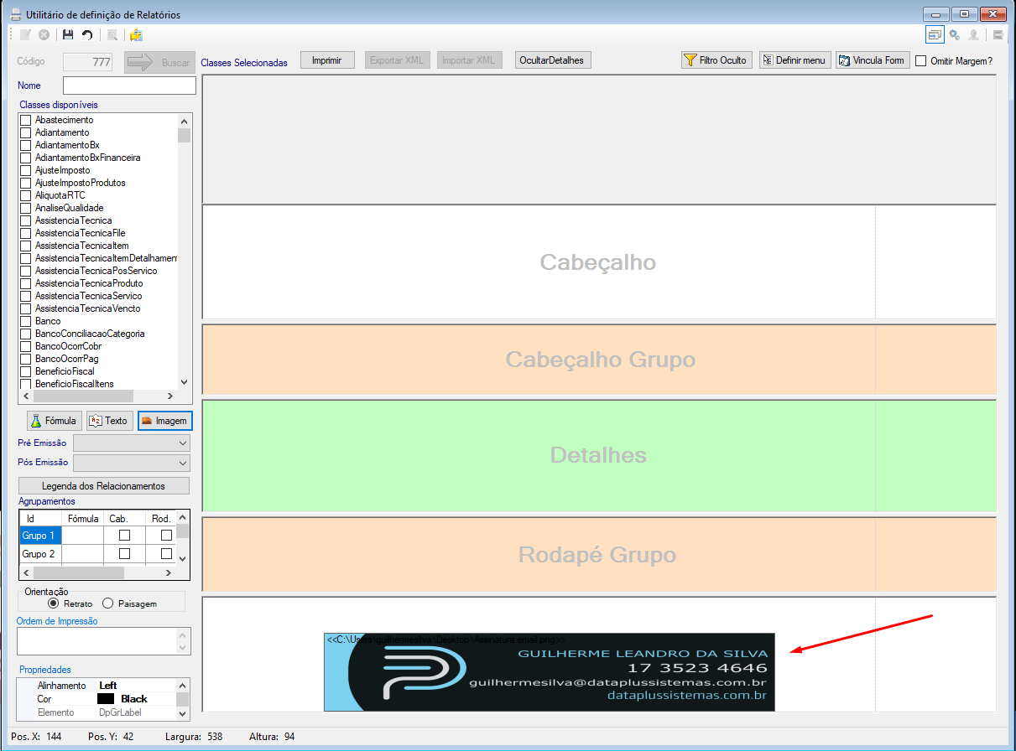Click the Importar XML button
Viewport: 1016px width, 751px height.
click(469, 60)
